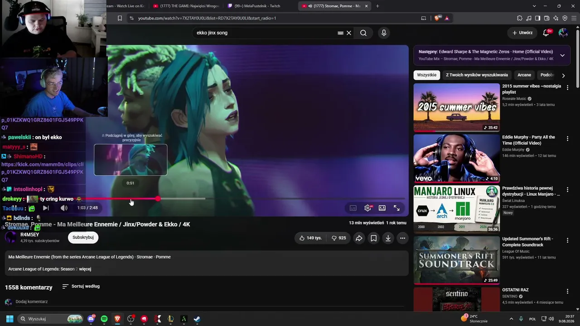The width and height of the screenshot is (580, 326).
Task: Skip to the next video
Action: [x=46, y=208]
